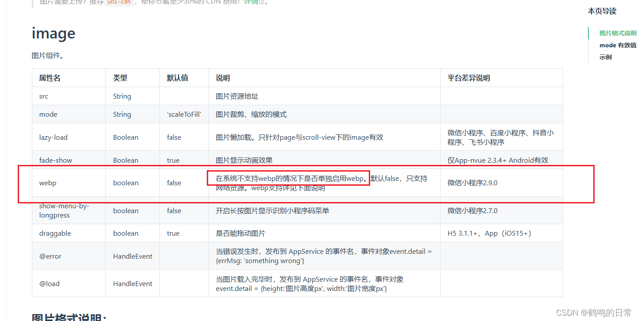Select 图片格式说明 in the 本页导读 sidebar
Viewport: 638px width, 321px height.
(x=618, y=33)
